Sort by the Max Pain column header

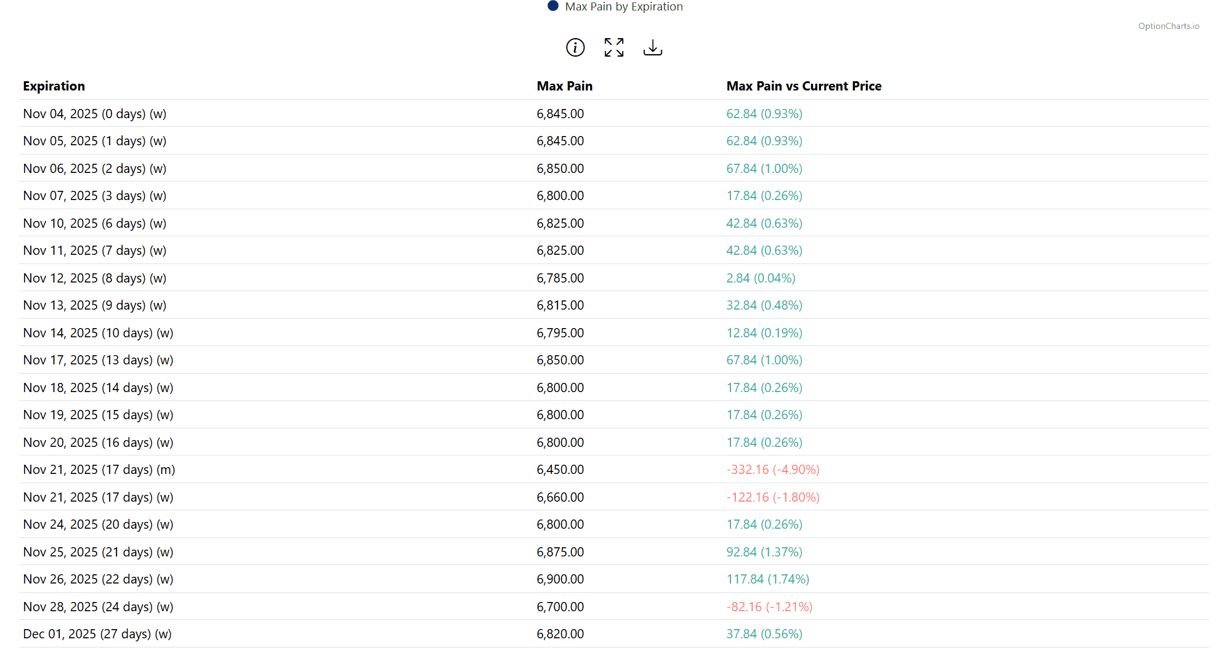tap(564, 86)
